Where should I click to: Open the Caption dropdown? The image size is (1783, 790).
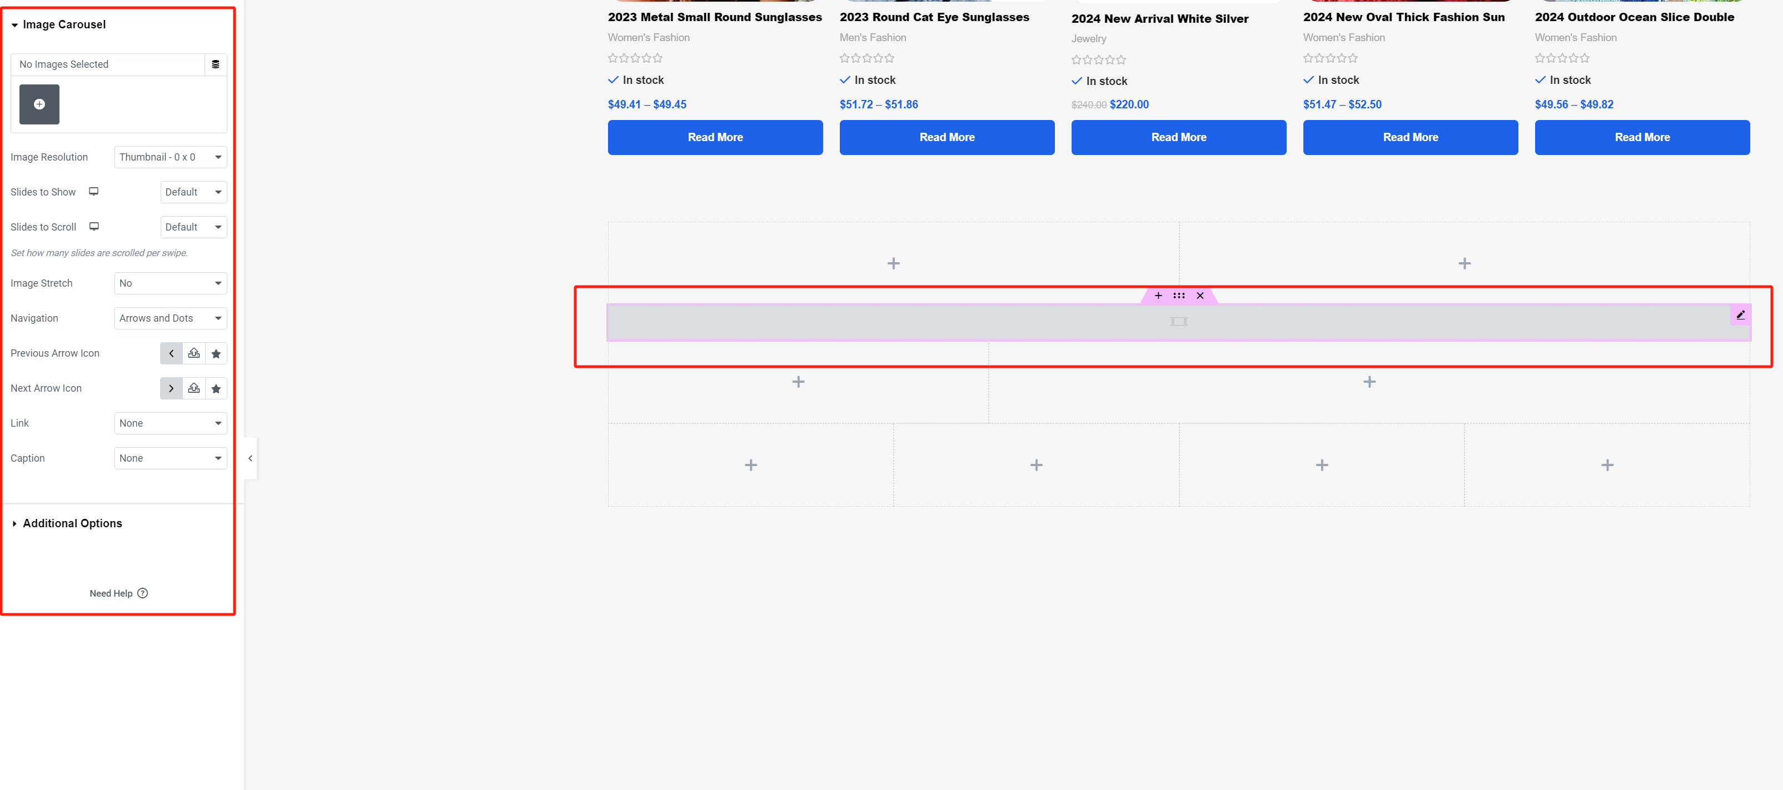click(170, 458)
